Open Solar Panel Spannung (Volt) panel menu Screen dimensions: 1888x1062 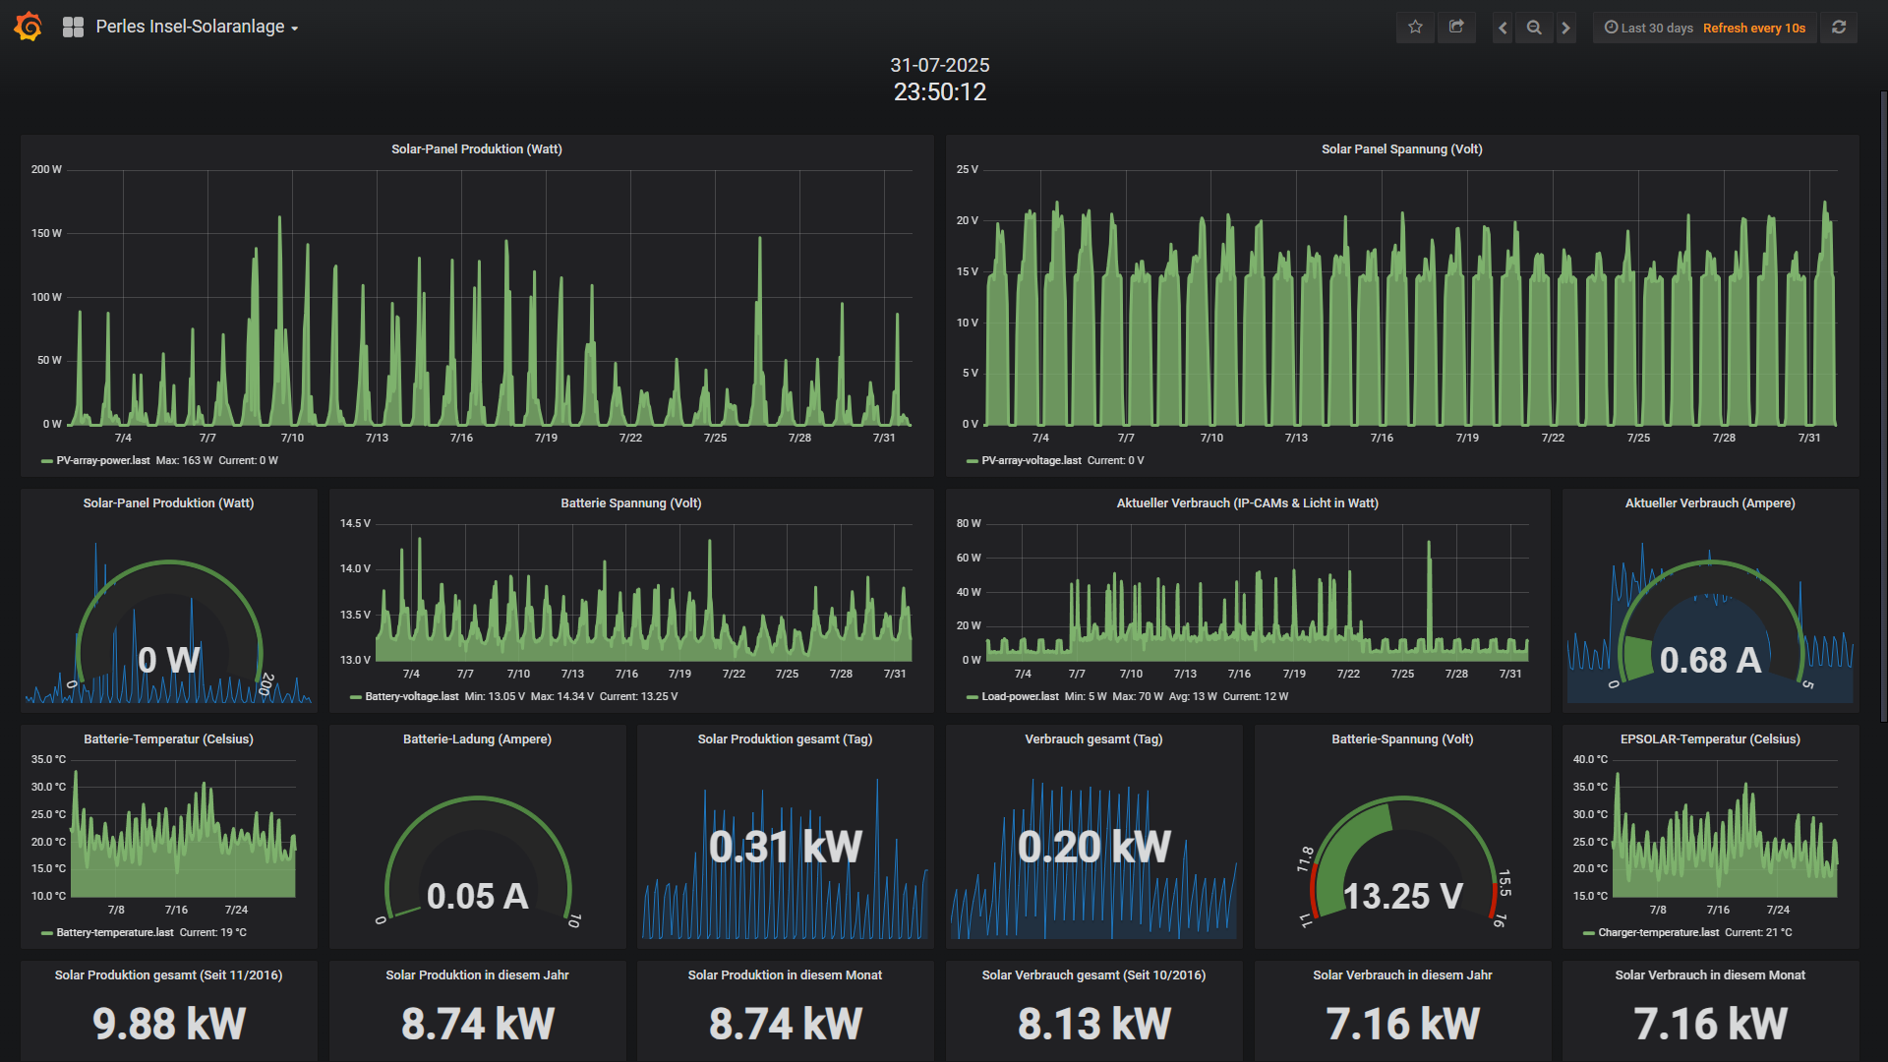[1401, 149]
